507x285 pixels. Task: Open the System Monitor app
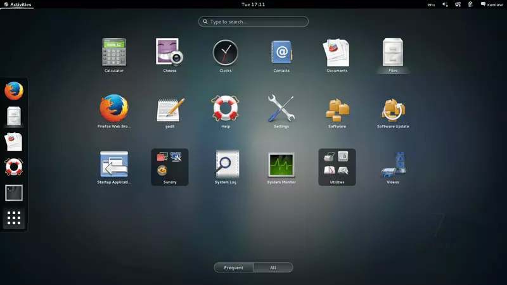[281, 165]
